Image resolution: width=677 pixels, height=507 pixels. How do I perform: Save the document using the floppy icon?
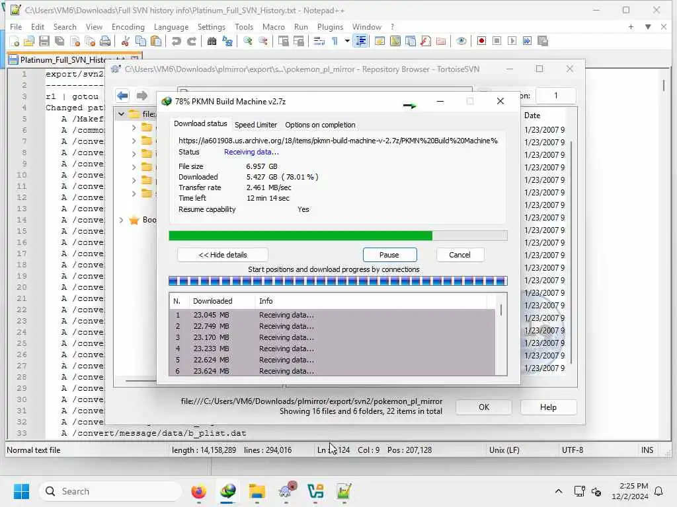pyautogui.click(x=44, y=42)
